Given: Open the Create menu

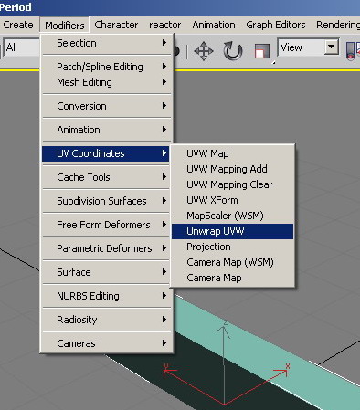Looking at the screenshot, I should click(x=18, y=25).
